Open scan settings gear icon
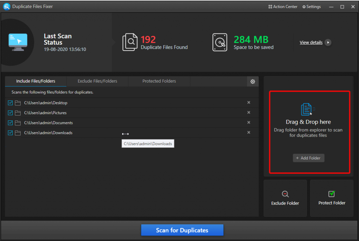This screenshot has height=241, width=359. point(253,82)
